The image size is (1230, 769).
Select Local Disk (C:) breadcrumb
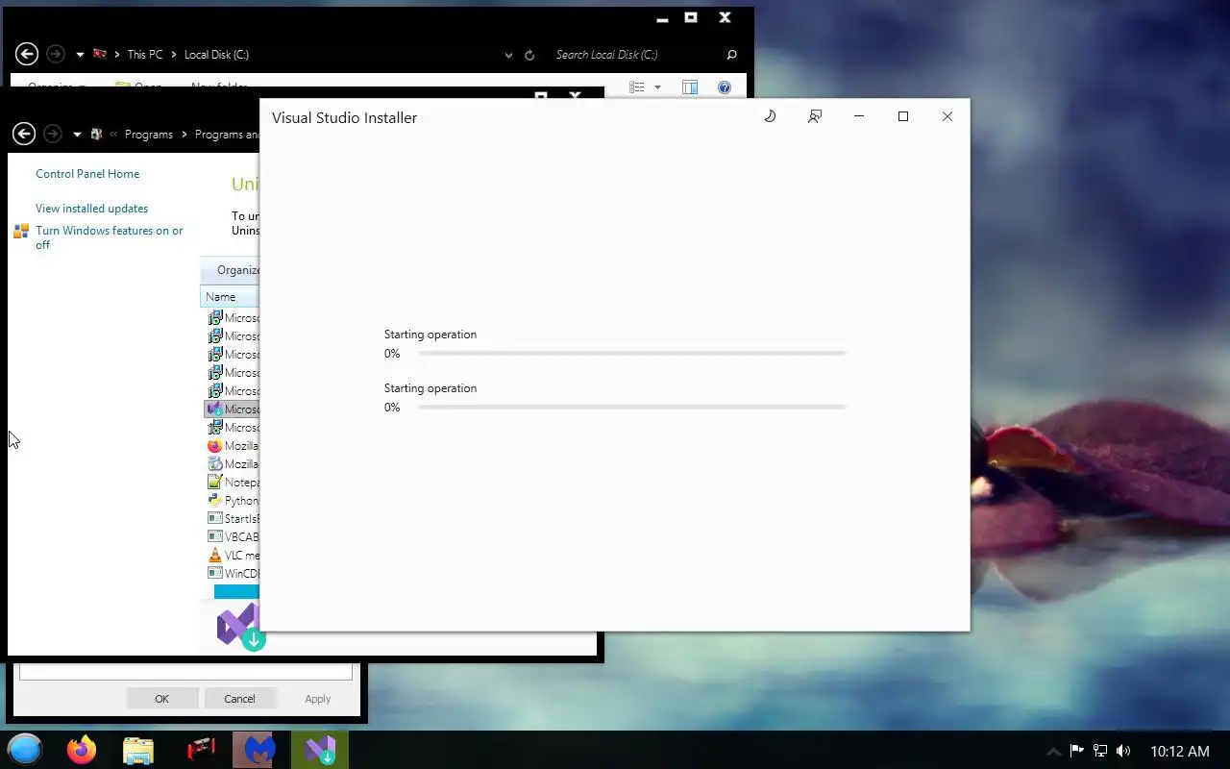click(216, 55)
